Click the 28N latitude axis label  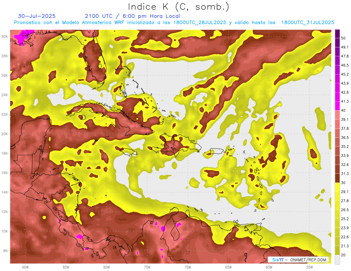point(5,56)
